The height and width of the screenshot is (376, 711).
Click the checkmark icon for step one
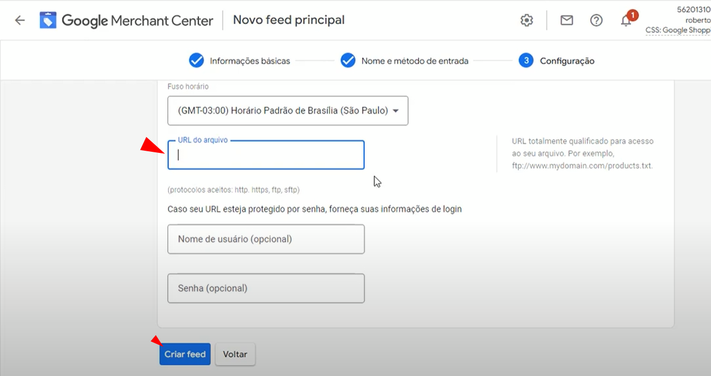click(x=196, y=61)
